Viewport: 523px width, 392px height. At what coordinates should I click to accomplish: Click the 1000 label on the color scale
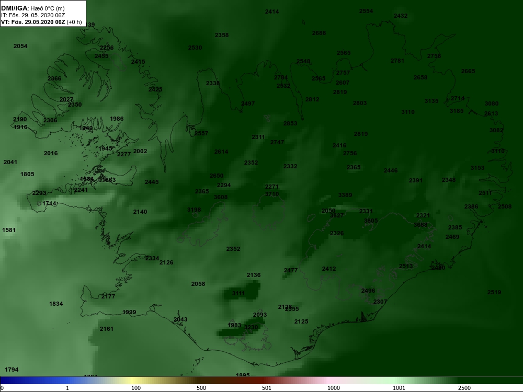334,388
